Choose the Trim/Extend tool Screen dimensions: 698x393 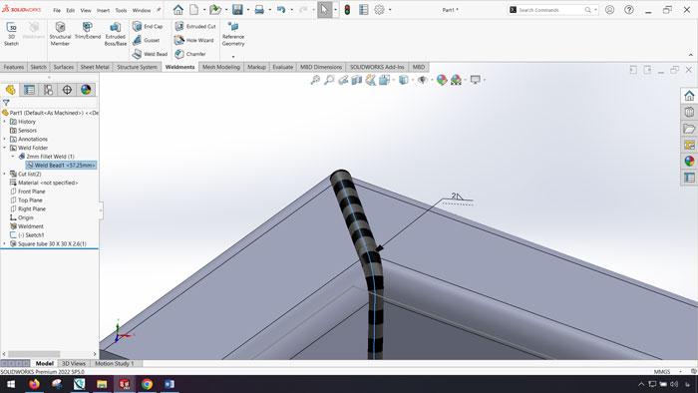(88, 31)
